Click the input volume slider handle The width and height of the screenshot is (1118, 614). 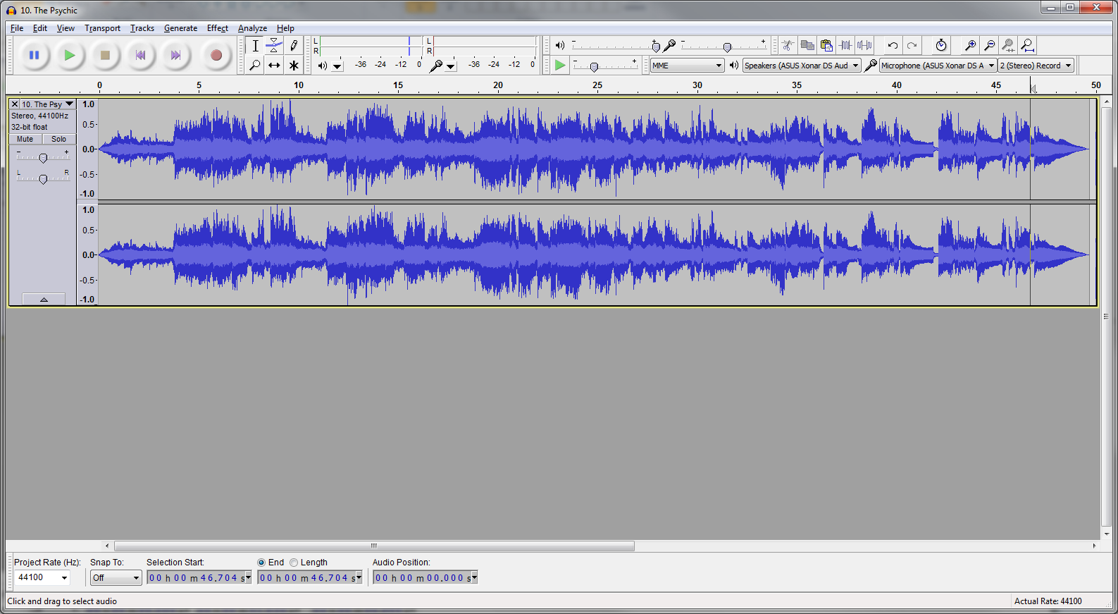tap(727, 47)
